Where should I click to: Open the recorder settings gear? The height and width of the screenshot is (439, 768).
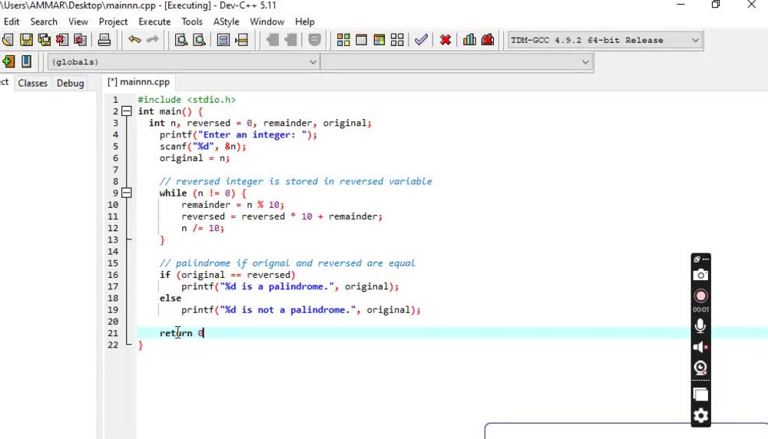point(701,415)
